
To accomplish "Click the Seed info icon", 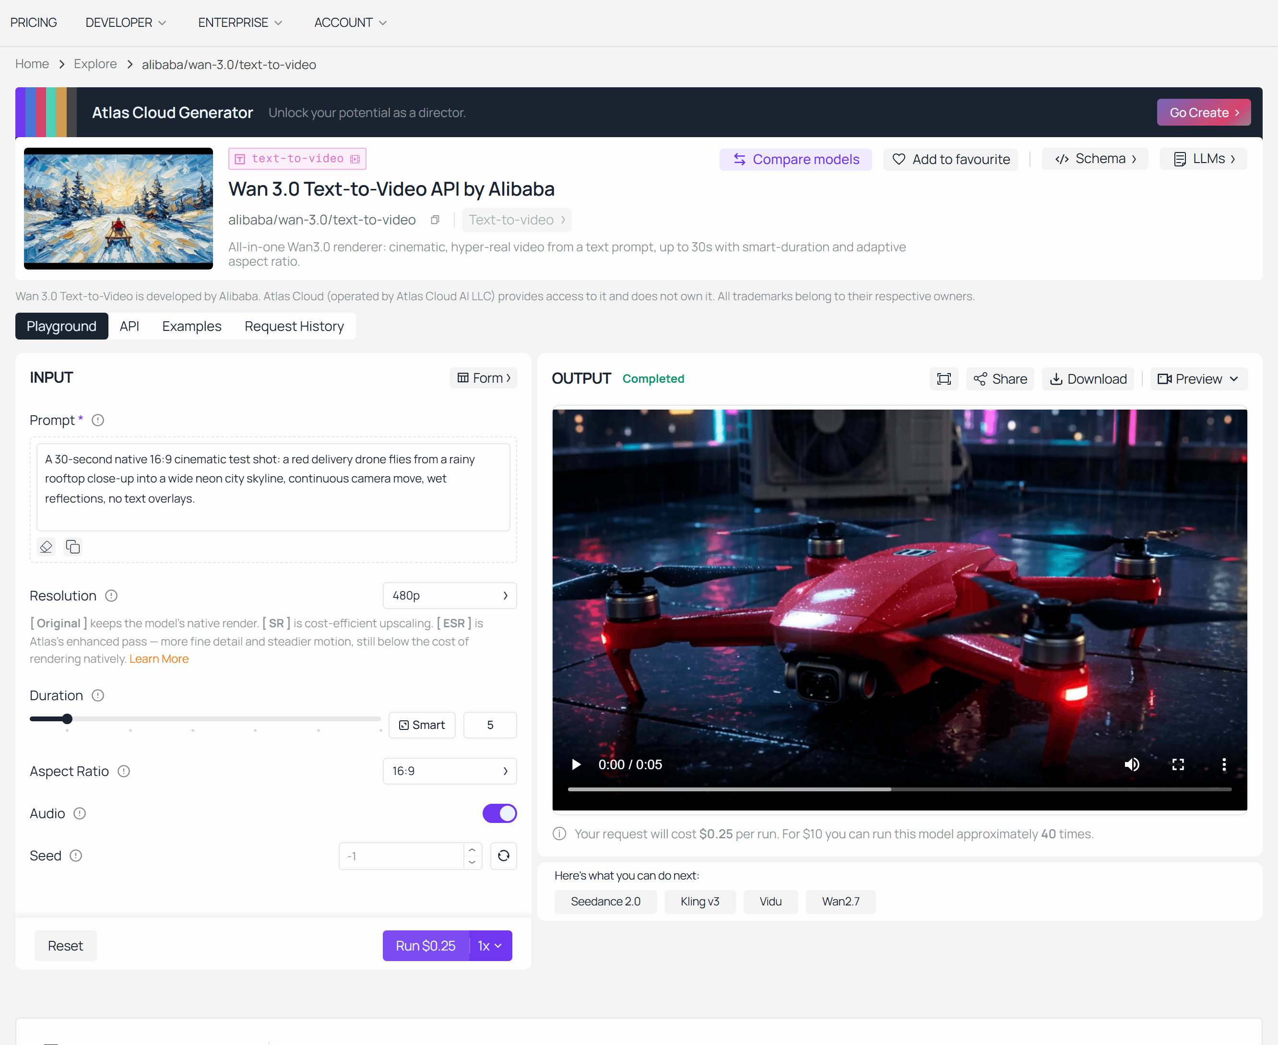I will 76,856.
